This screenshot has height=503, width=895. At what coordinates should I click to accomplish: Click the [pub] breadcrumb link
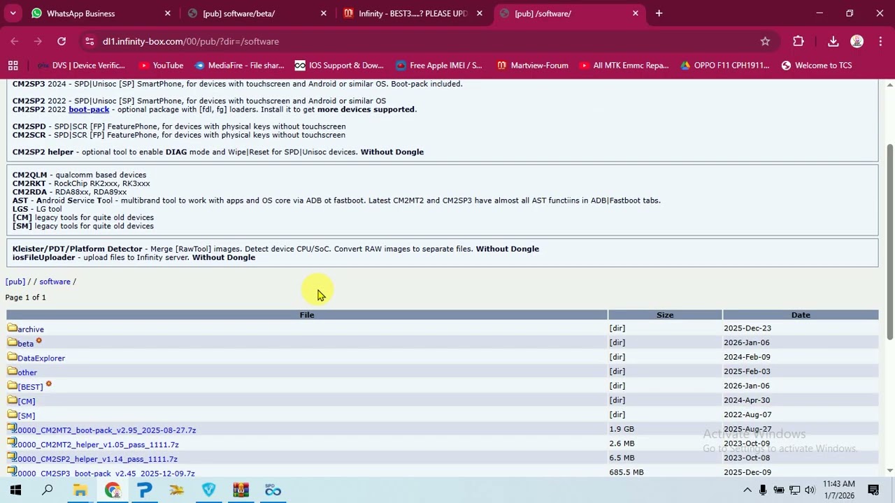click(15, 282)
